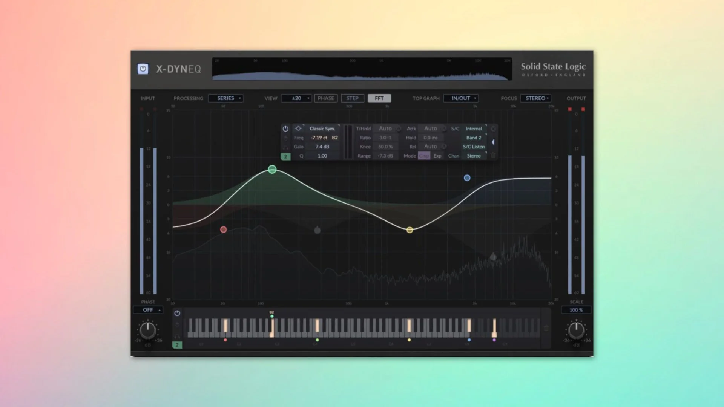This screenshot has width=724, height=407.
Task: Open the FOCUS Stereo dropdown
Action: [536, 98]
